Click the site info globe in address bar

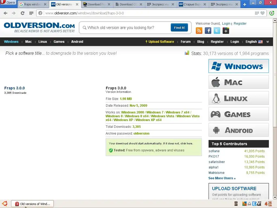click(x=40, y=13)
